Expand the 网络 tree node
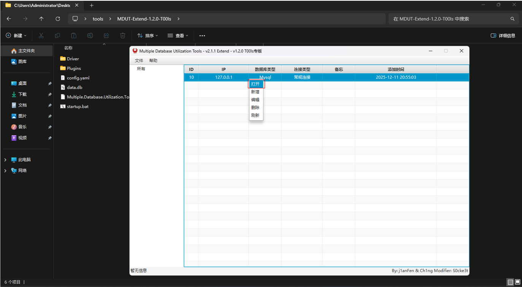 click(5, 171)
